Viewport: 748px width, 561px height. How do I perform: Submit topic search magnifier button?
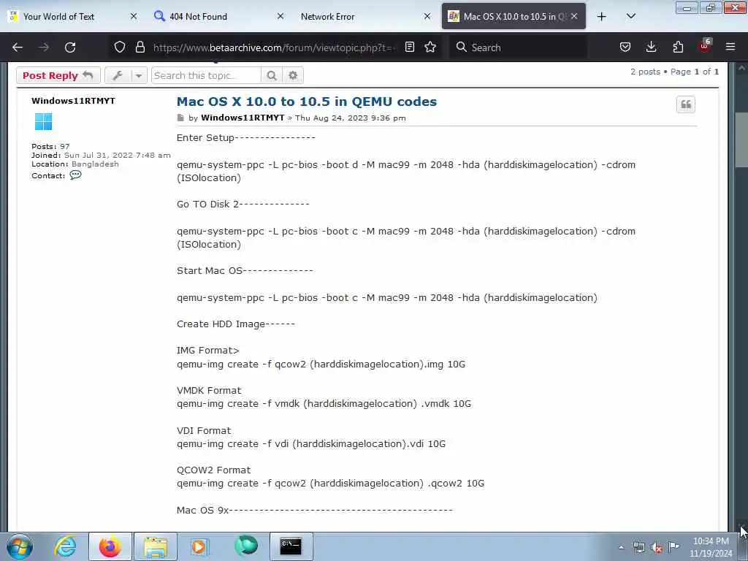[x=272, y=75]
